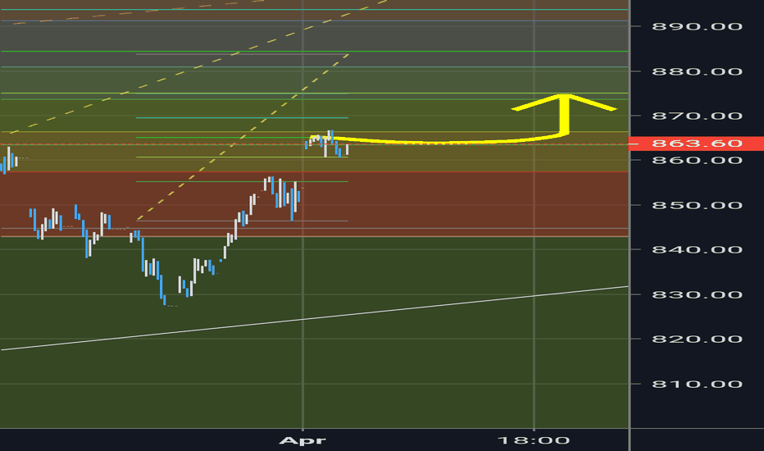764x451 pixels.
Task: Click the 870.00 price axis label
Action: pyautogui.click(x=697, y=116)
